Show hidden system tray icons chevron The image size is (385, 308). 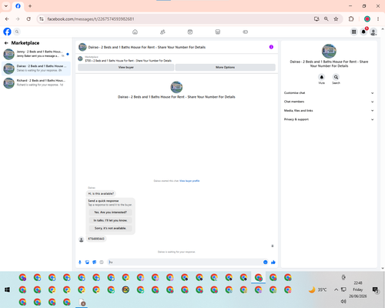point(336,290)
